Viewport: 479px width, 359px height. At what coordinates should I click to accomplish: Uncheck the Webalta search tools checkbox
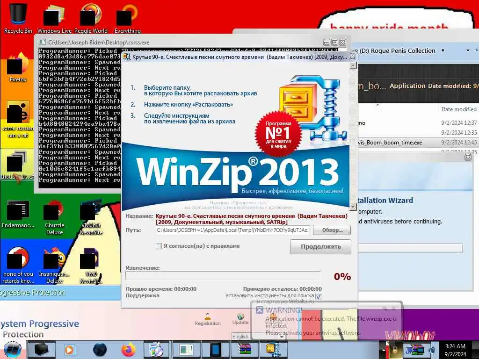318,296
